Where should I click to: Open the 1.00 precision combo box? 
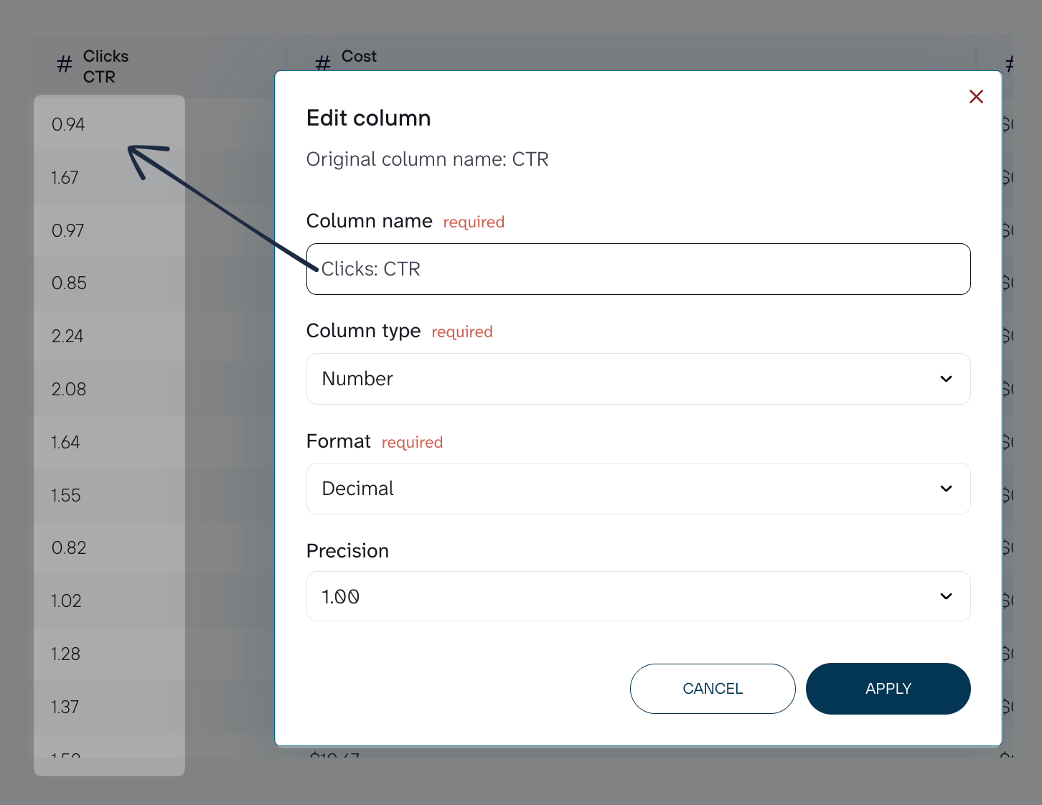pyautogui.click(x=638, y=596)
